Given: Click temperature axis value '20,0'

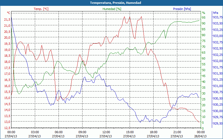Looking at the screenshot, I should pyautogui.click(x=7, y=38).
